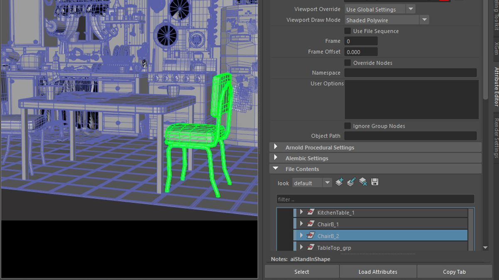Collapse the File Contents section

click(x=276, y=169)
